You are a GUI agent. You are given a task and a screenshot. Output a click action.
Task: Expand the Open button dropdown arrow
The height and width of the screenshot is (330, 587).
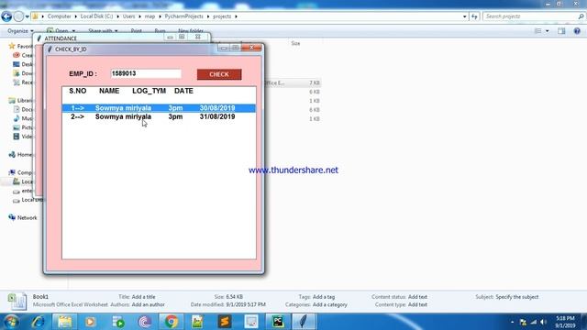click(x=73, y=30)
